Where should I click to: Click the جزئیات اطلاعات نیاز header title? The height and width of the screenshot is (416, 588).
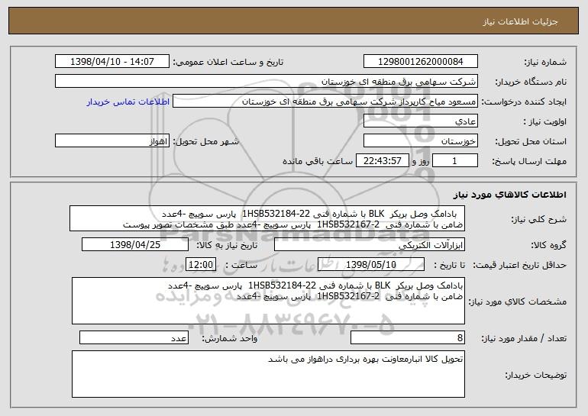520,21
